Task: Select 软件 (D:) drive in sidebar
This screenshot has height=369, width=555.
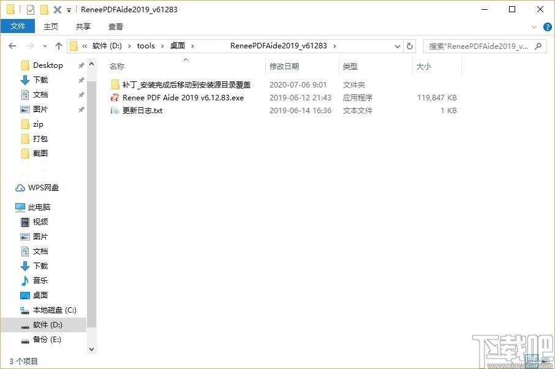Action: 47,325
